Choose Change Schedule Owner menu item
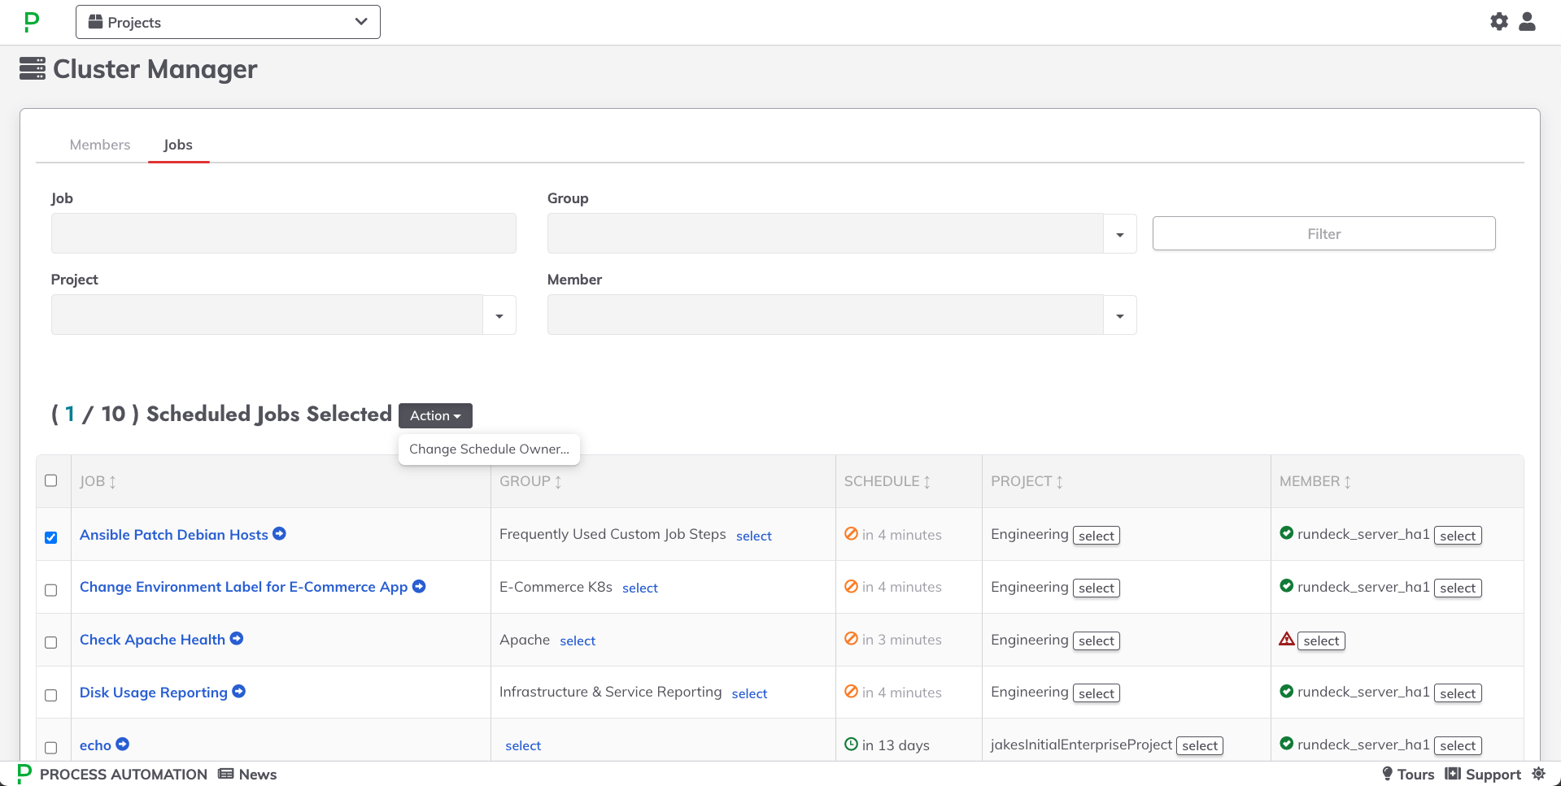 (489, 449)
